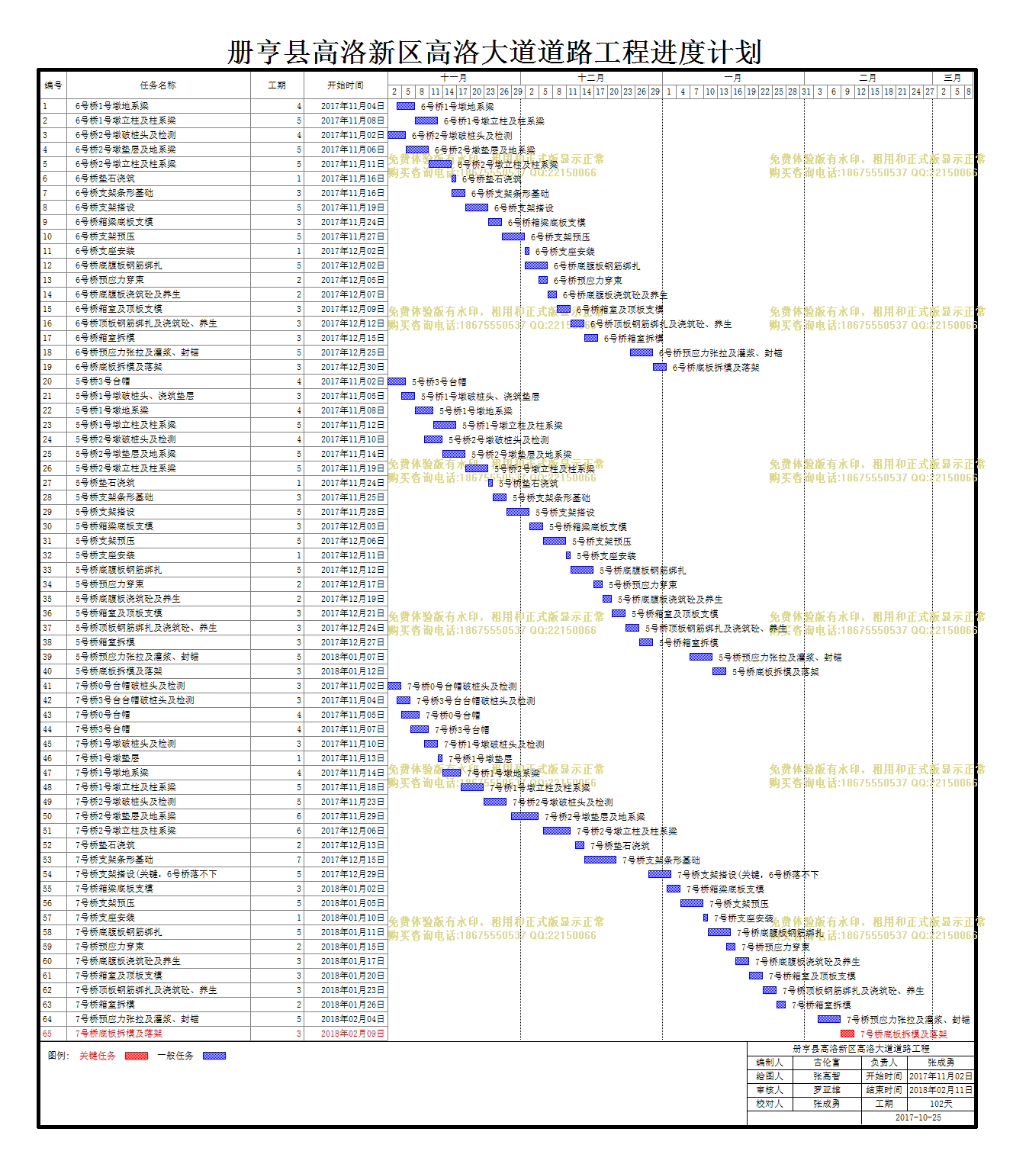
Task: Select red task name 7号桥底板拆模及落架 in row 65
Action: point(119,1034)
